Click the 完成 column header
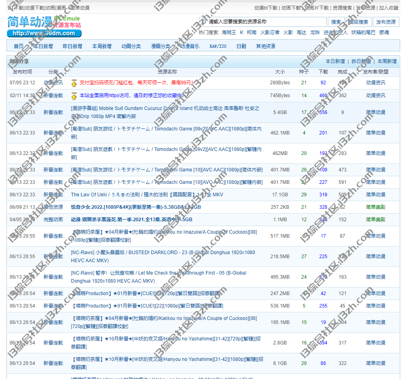Viewport: 407px width, 379px height. pos(342,71)
